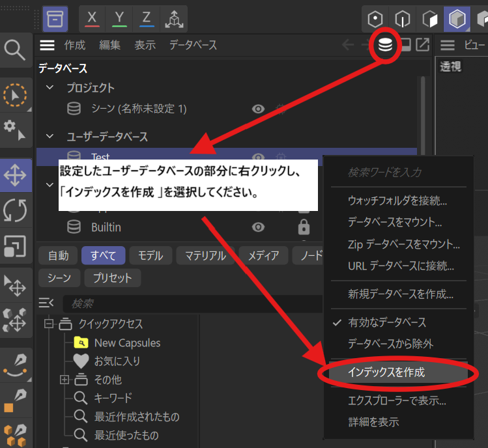Toggle tree view icon beside search field

click(46, 303)
